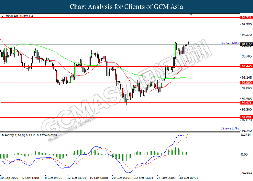Click the MACD zero level 0.00 label
Viewport: 253px width, 181px height.
[244, 155]
